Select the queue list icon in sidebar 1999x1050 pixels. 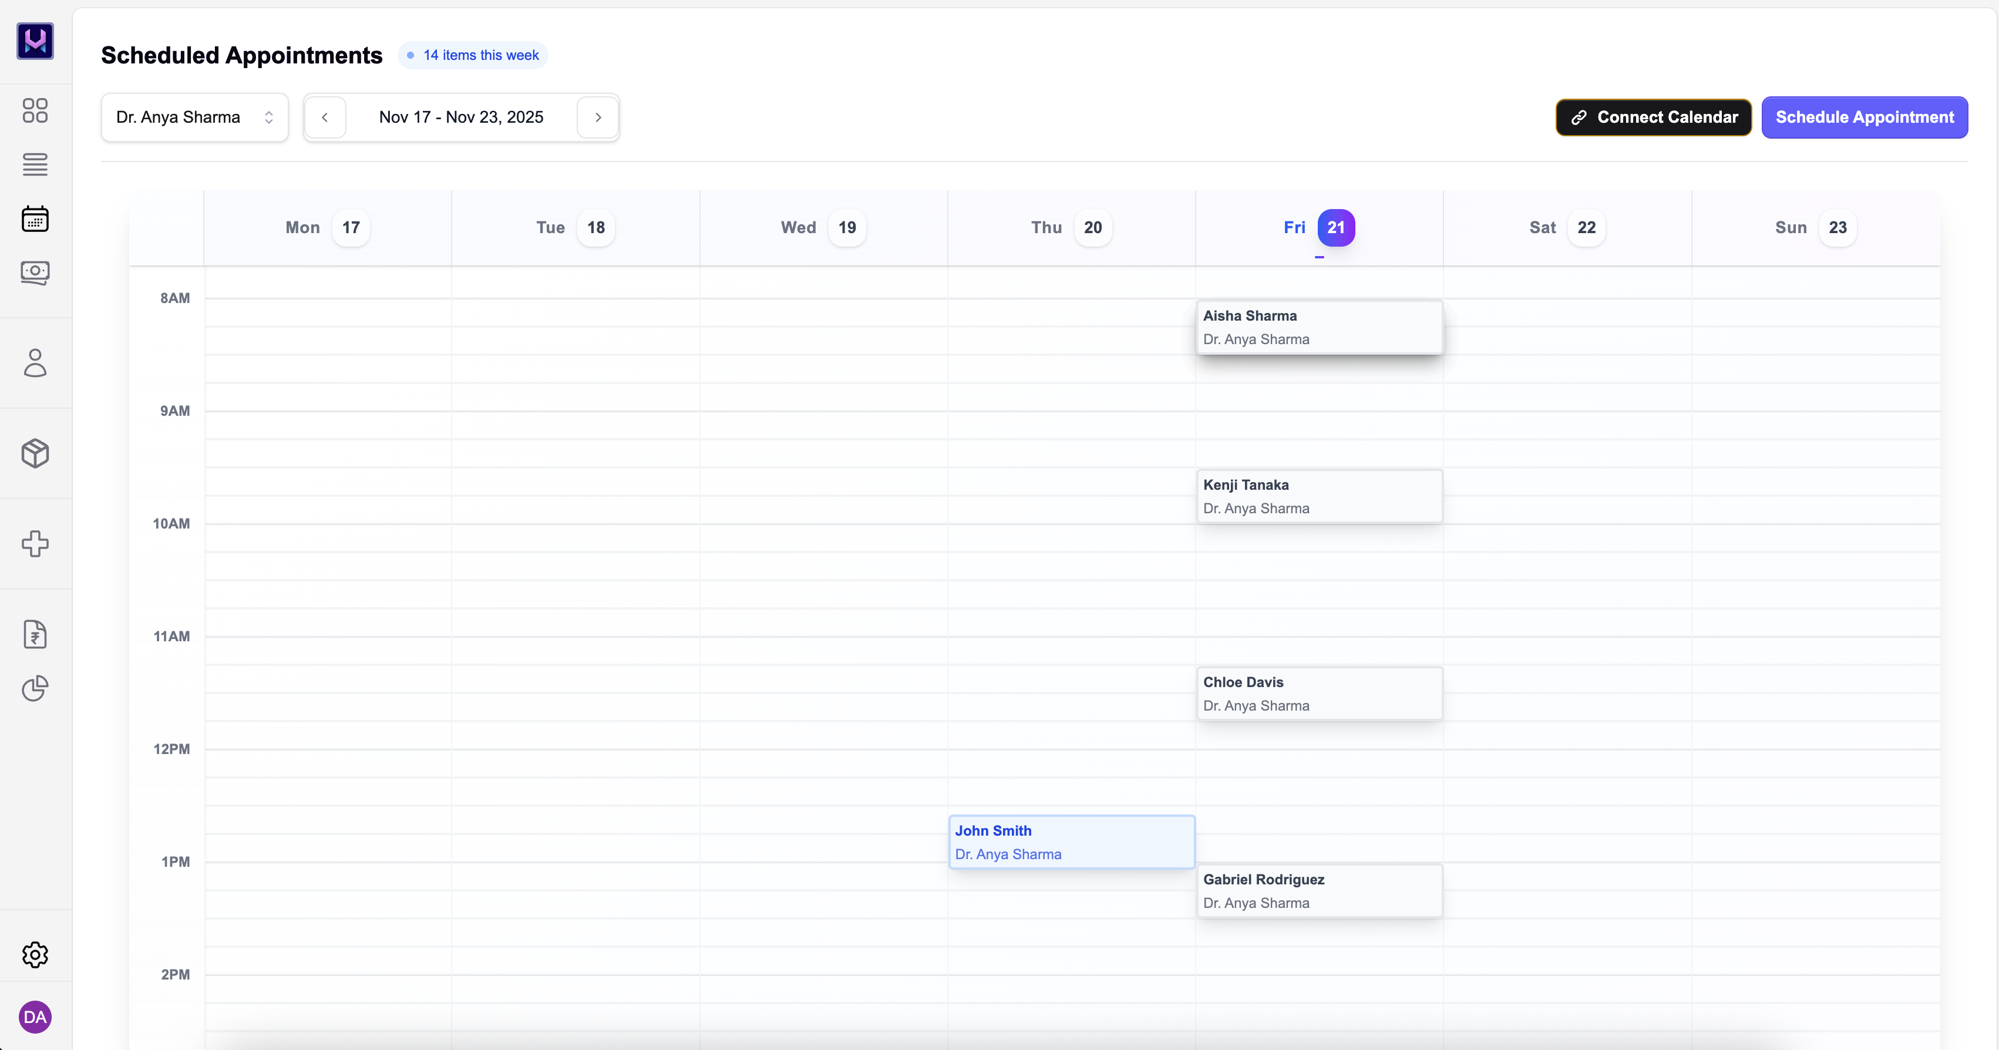click(x=34, y=165)
